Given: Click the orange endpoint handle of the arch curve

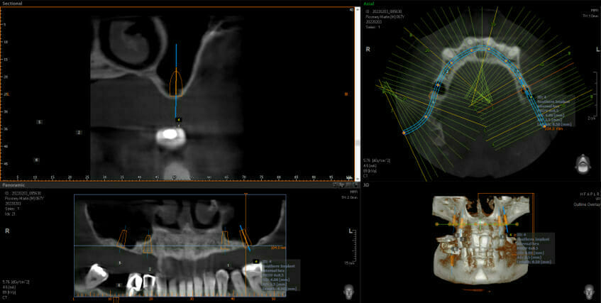Looking at the screenshot, I should point(404,133).
